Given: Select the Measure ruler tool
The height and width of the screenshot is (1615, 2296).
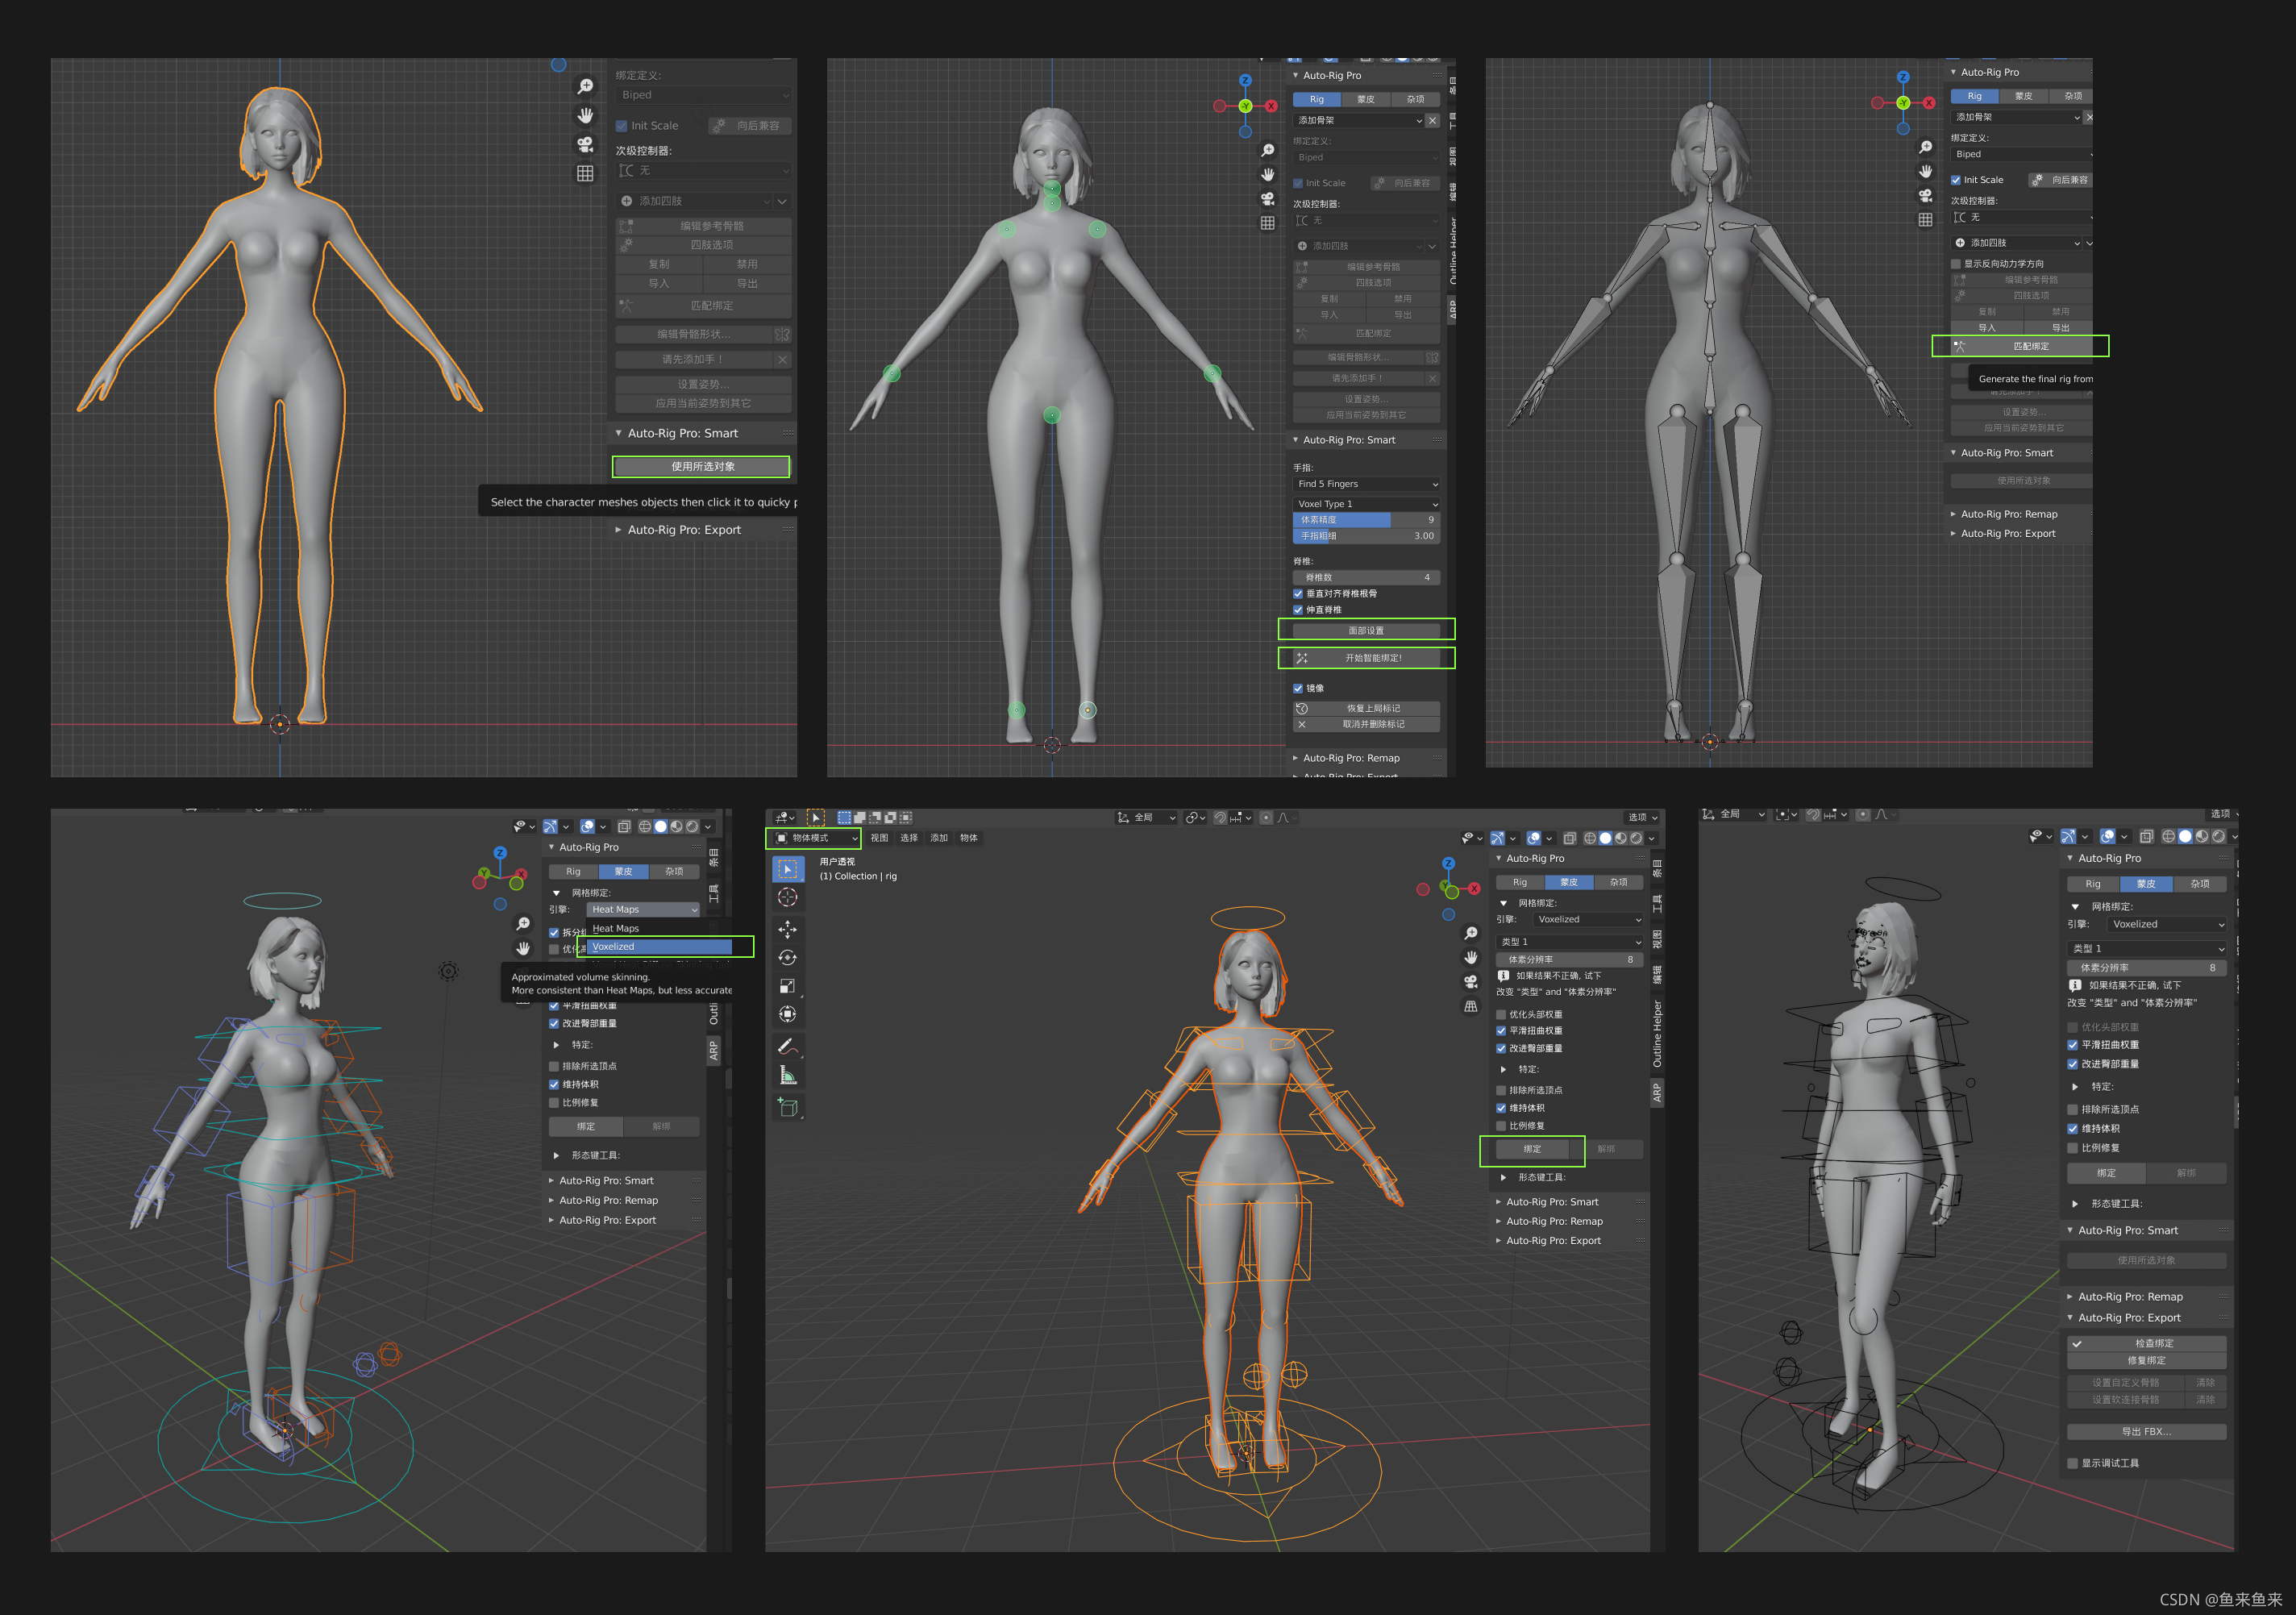Looking at the screenshot, I should point(787,1076).
